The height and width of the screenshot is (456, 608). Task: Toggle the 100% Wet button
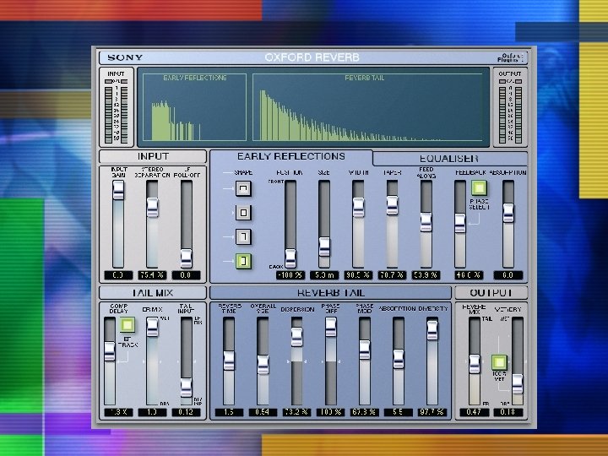(499, 362)
